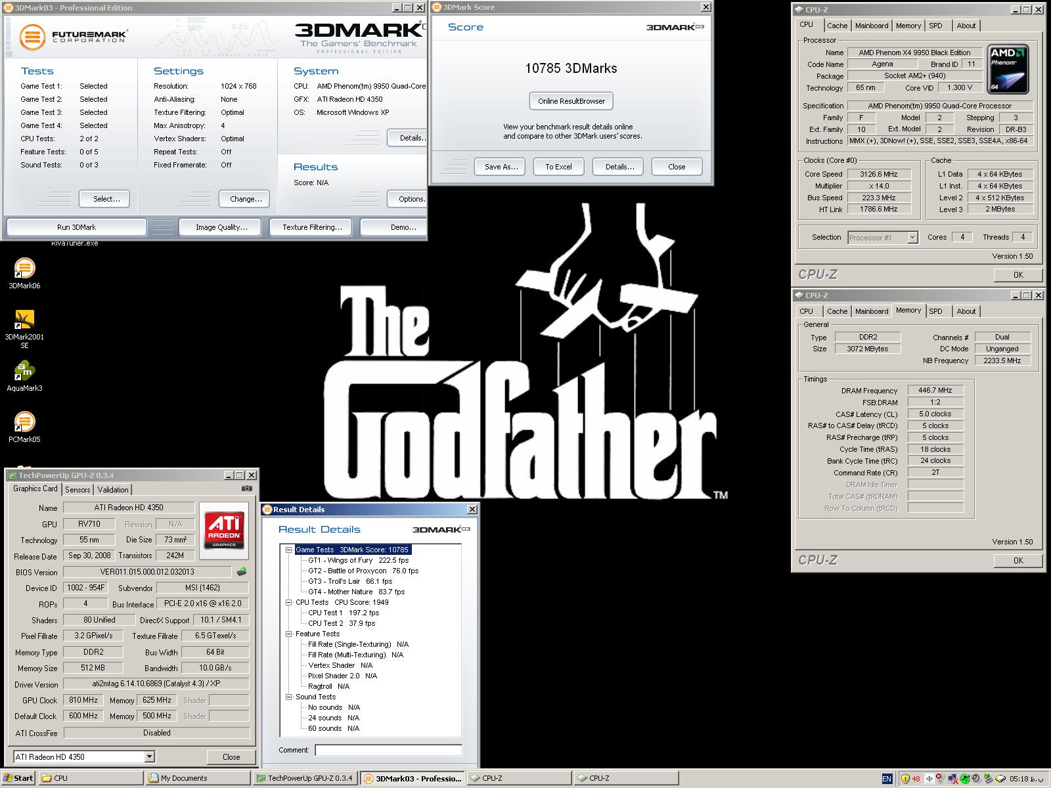Open Image Quality settings button
This screenshot has width=1051, height=788.
221,227
